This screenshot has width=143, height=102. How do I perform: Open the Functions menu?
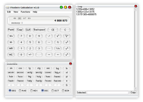click(x=25, y=12)
